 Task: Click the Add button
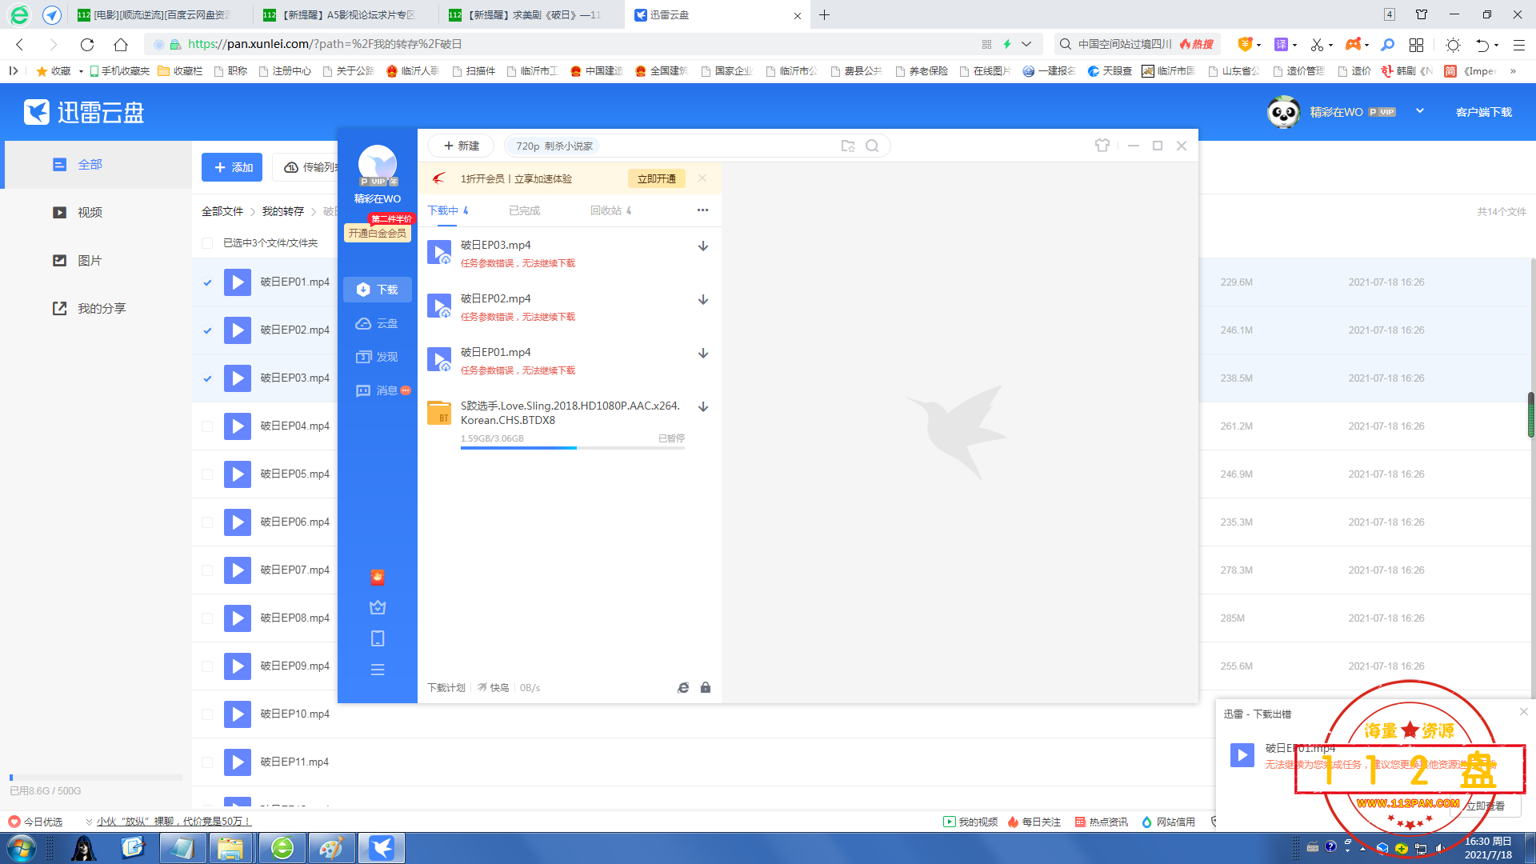pyautogui.click(x=233, y=167)
